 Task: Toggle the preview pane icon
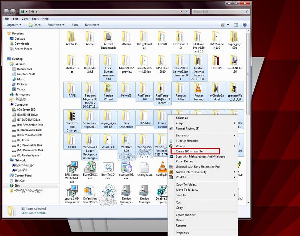pyautogui.click(x=236, y=25)
